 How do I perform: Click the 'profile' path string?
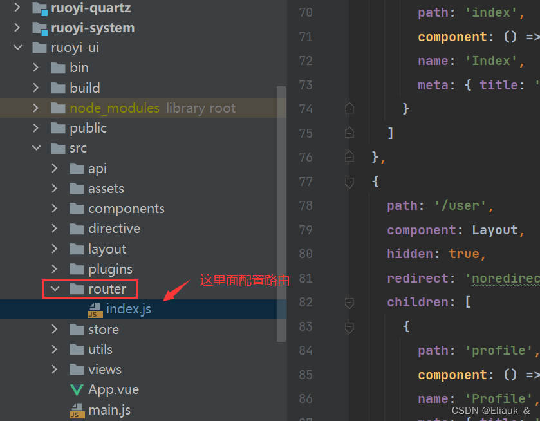(x=499, y=351)
